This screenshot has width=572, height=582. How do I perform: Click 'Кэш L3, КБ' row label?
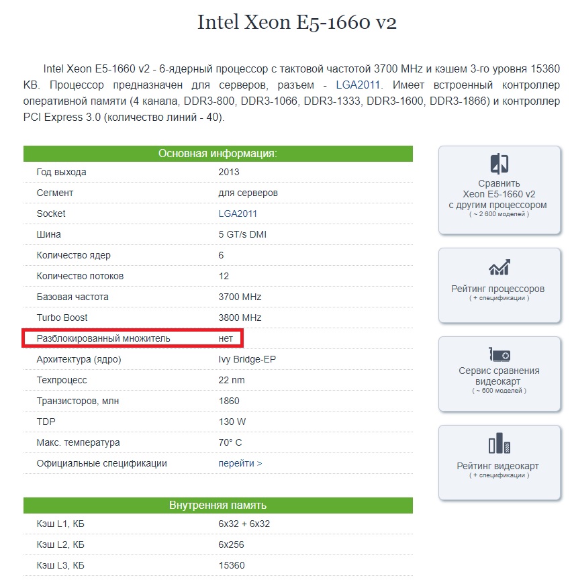pos(60,566)
